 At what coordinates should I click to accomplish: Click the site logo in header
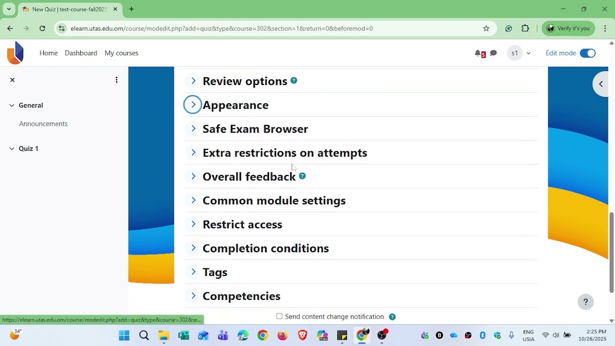[x=15, y=53]
